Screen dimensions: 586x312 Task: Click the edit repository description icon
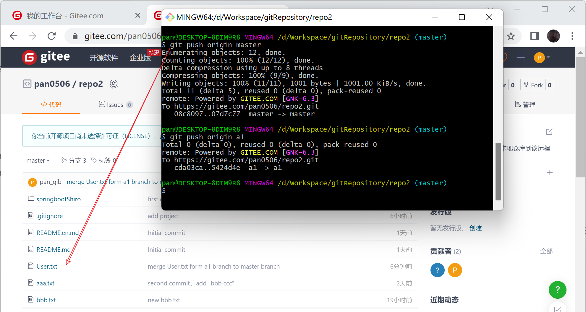[549, 132]
